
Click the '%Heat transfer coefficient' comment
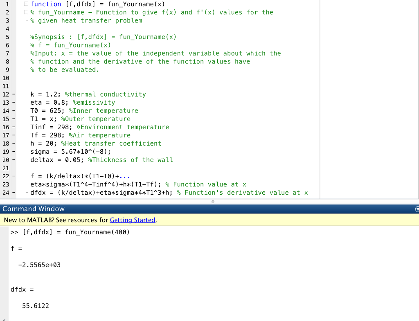point(111,144)
